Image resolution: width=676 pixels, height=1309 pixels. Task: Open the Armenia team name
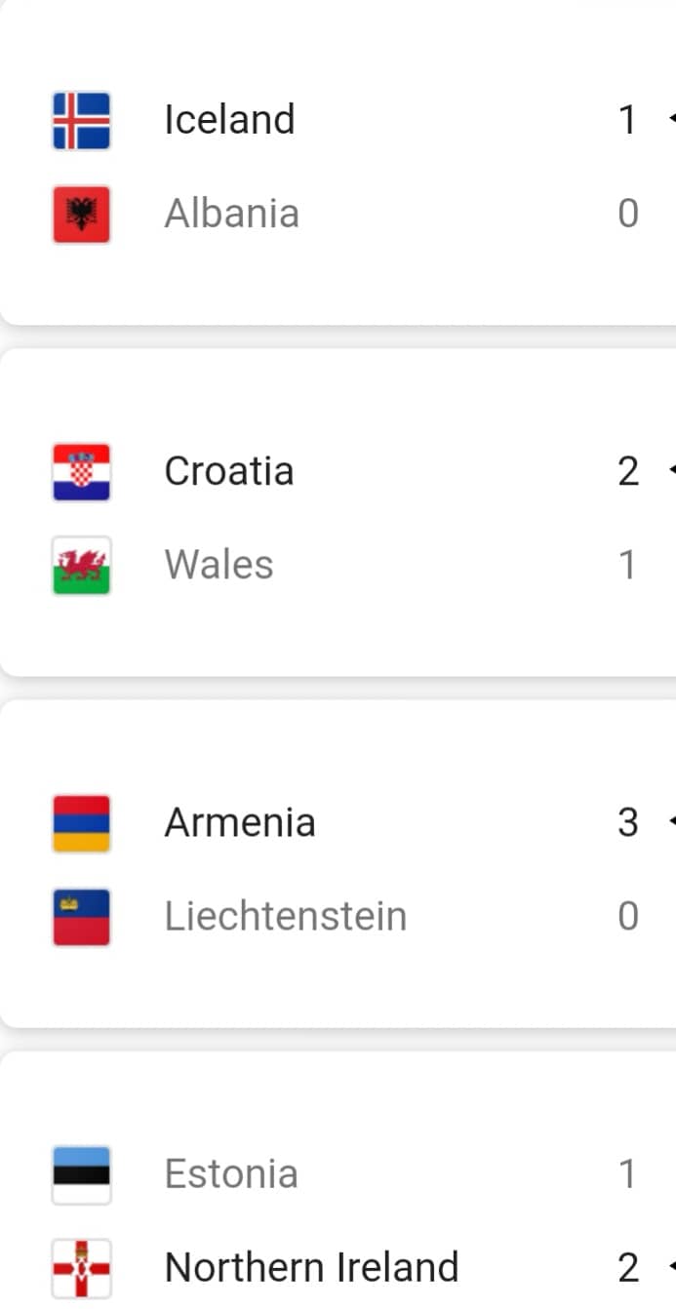point(240,822)
